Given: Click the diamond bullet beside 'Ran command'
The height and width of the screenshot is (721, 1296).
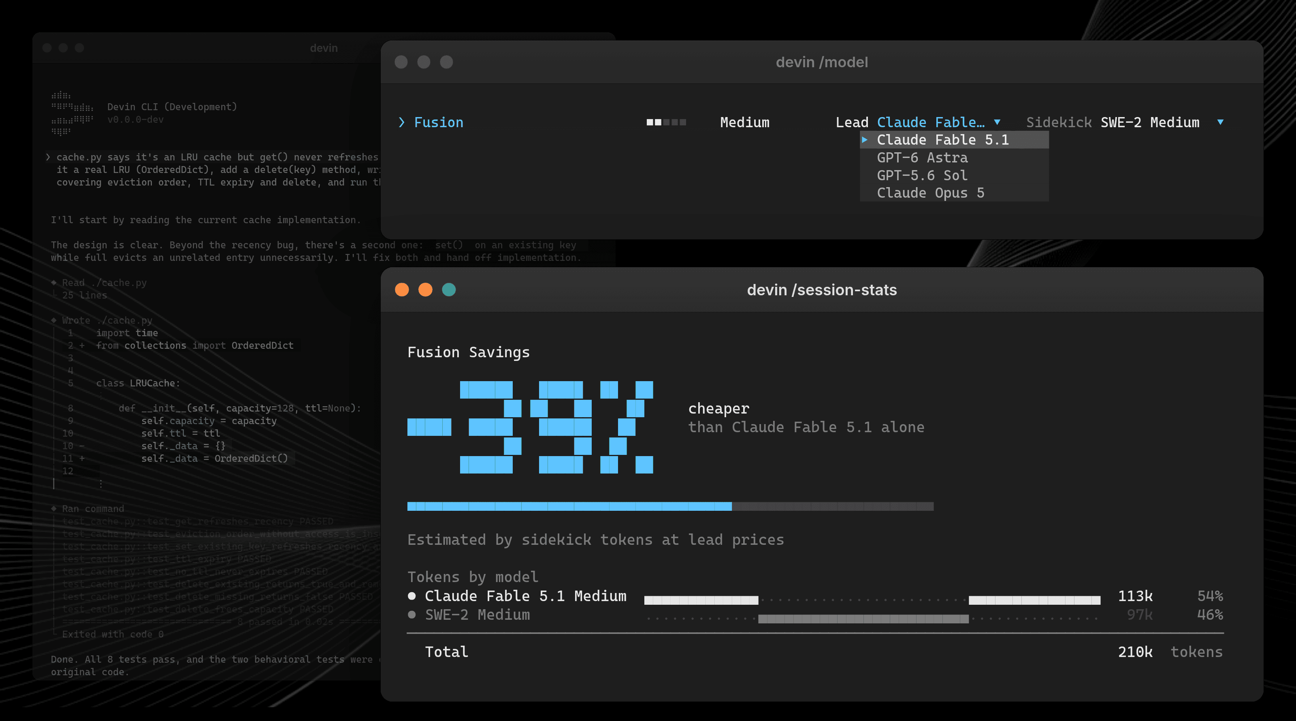Looking at the screenshot, I should (53, 509).
